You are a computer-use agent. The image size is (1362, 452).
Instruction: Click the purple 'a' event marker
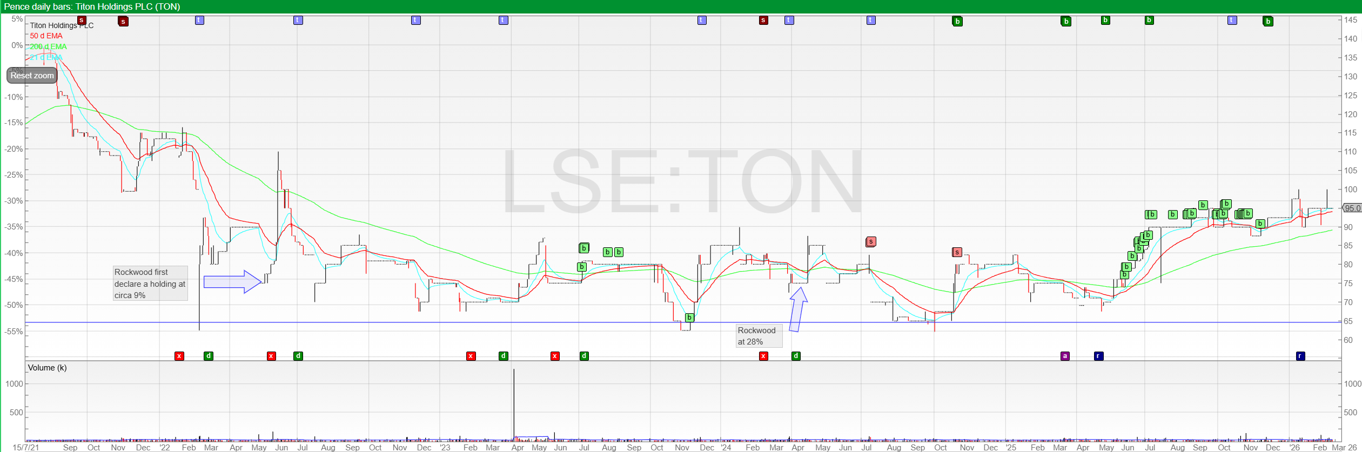click(x=1065, y=356)
